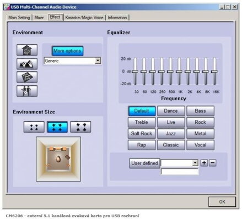Click the 2K equalizer slider handle
Image resolution: width=242 pixels, height=219 pixels.
click(188, 72)
